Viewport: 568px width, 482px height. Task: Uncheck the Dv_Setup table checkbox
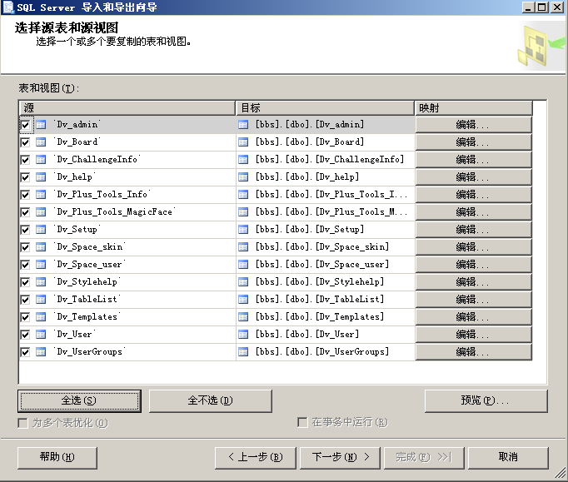point(25,230)
